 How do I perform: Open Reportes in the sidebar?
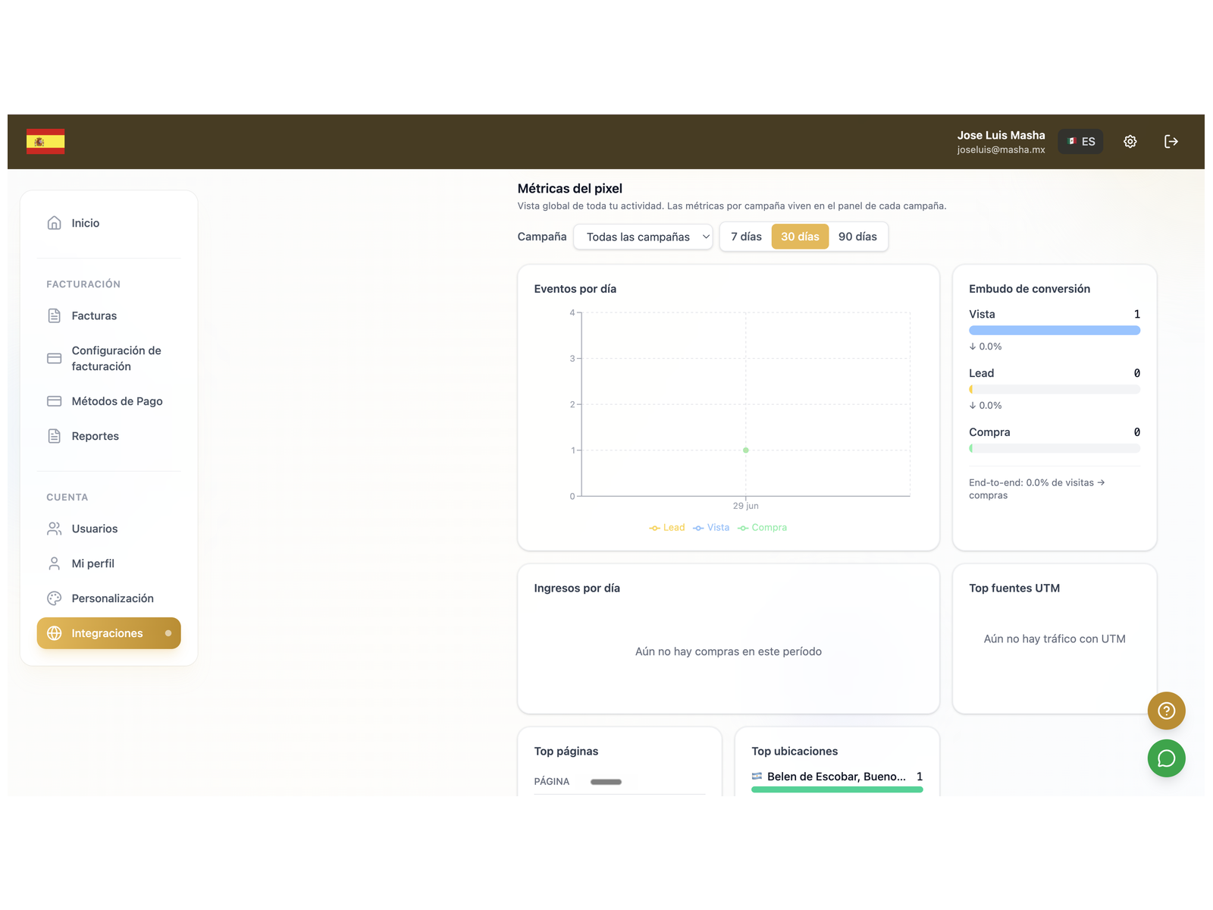click(108, 436)
